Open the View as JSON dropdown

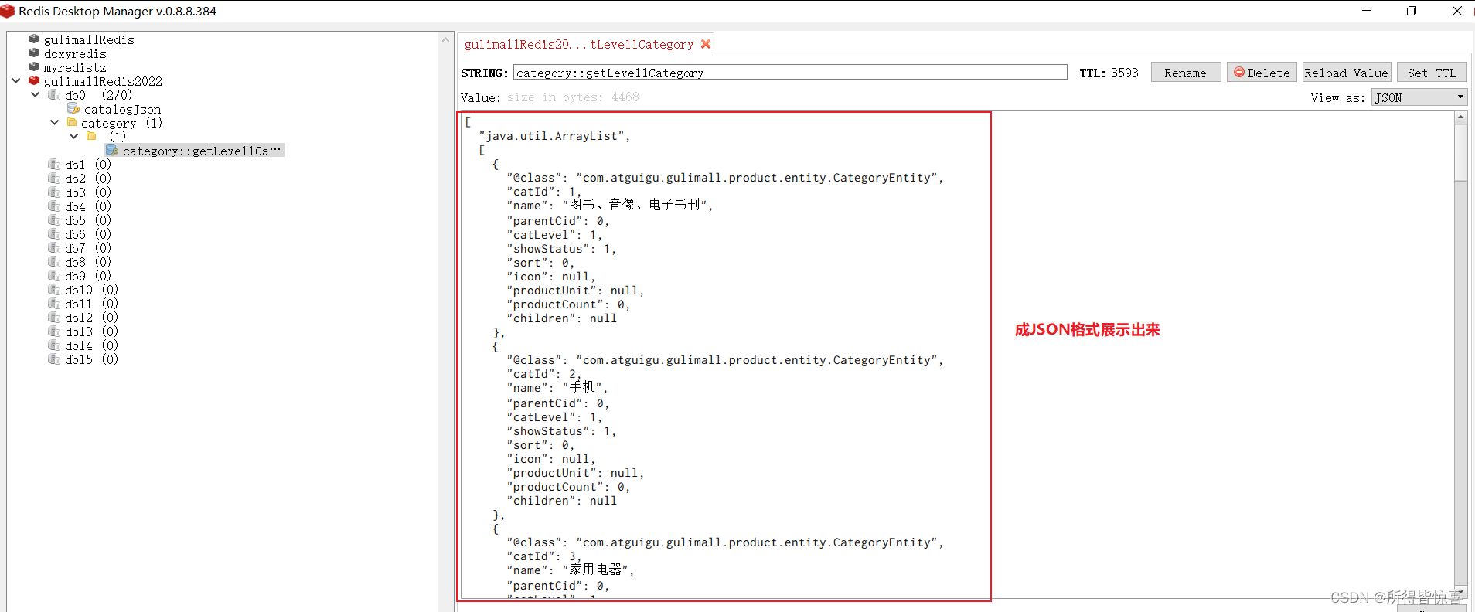[x=1419, y=97]
